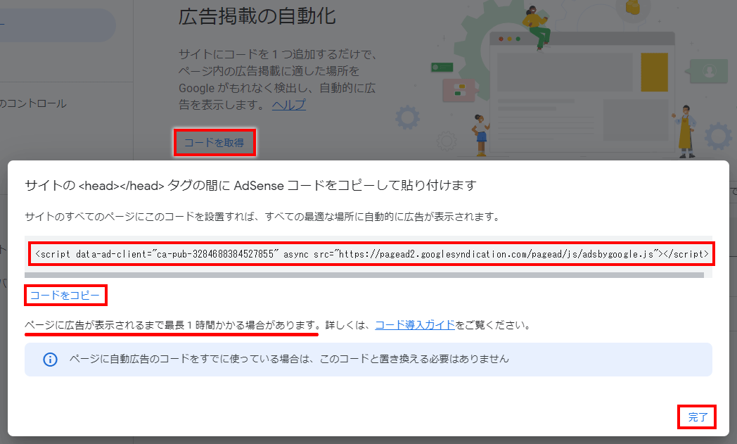Click the のコントロール sidebar item
Screen dimensions: 737x444
[33, 103]
